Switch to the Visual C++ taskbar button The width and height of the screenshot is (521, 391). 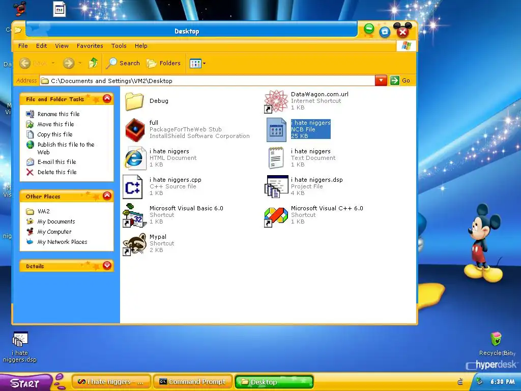point(111,382)
